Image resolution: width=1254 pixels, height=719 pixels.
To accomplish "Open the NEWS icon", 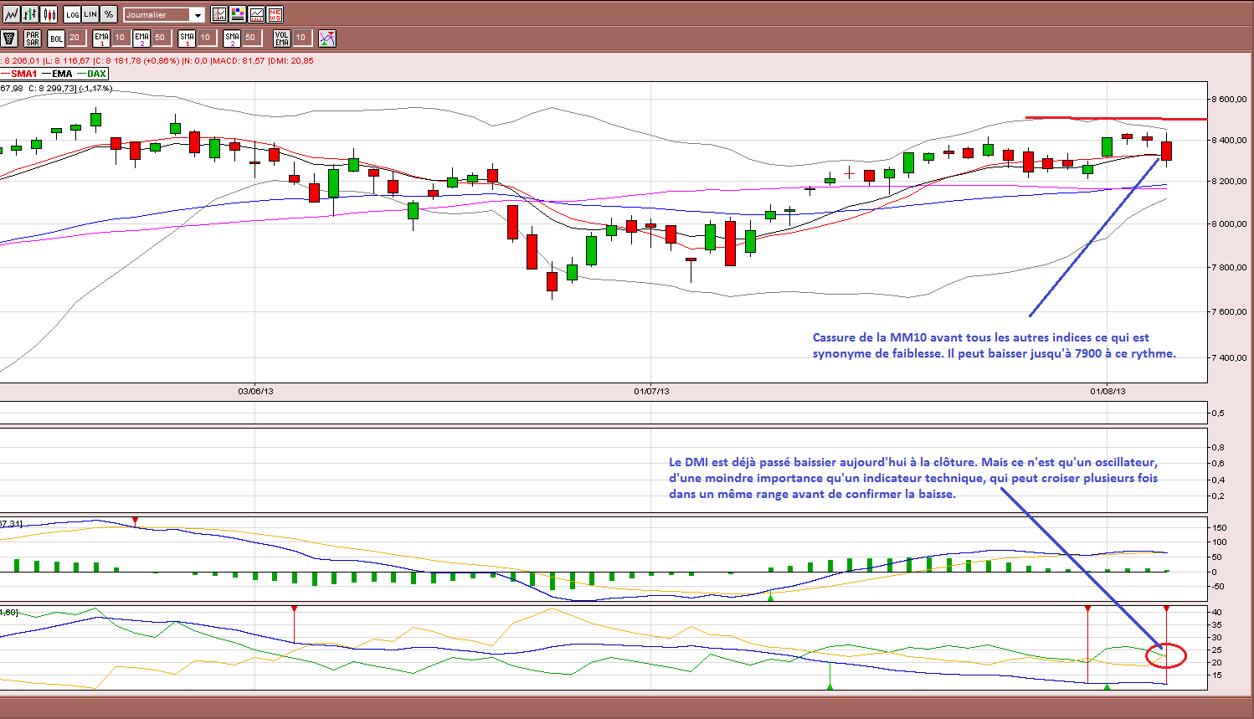I will (x=275, y=14).
